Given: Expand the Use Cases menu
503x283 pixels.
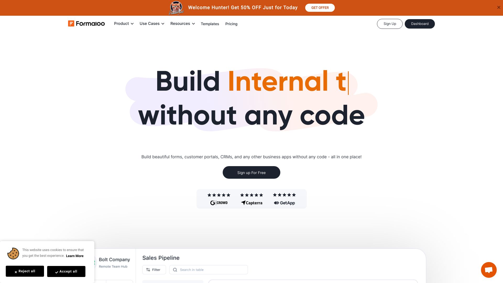Looking at the screenshot, I should 152,24.
